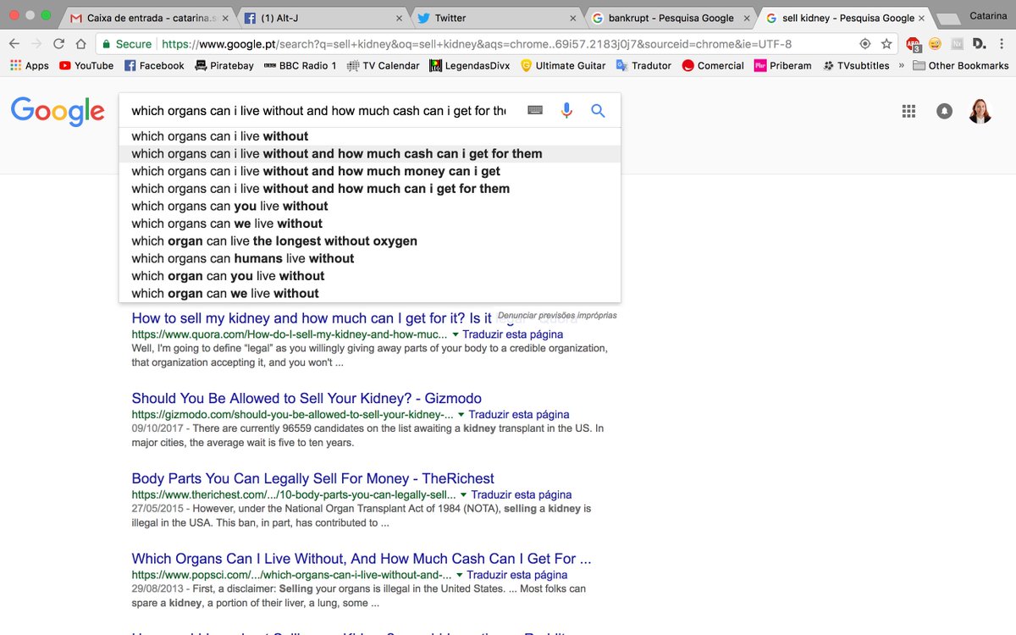Image resolution: width=1016 pixels, height=635 pixels.
Task: Click the blue magnifying glass search icon
Action: 598,110
